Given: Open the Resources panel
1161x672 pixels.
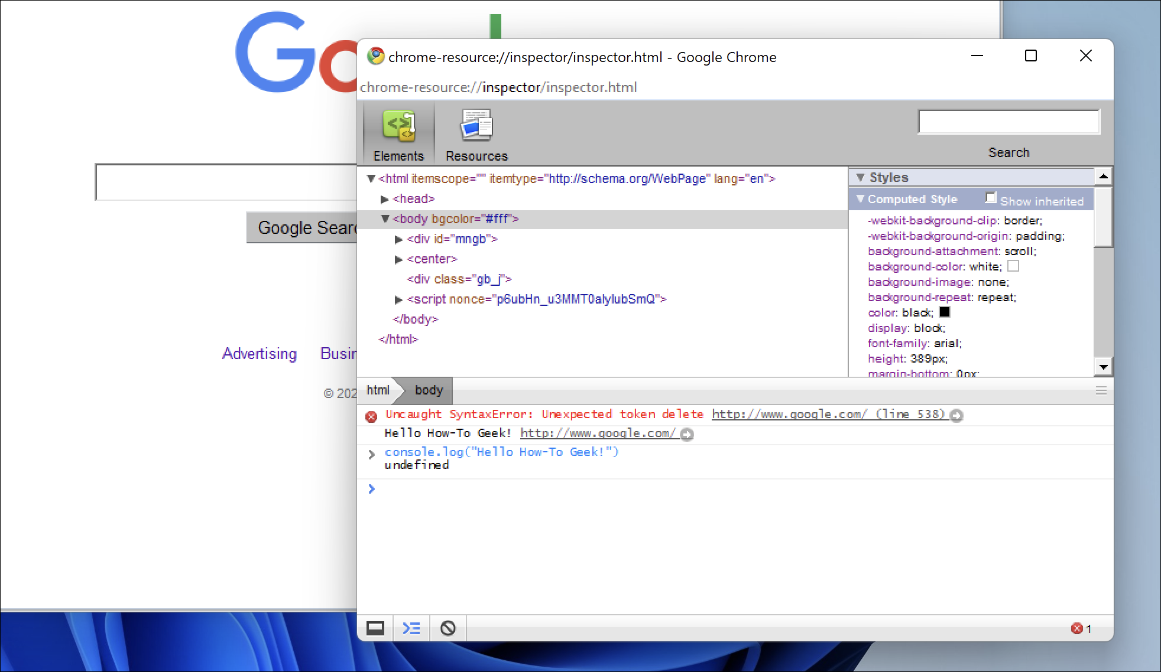Looking at the screenshot, I should pyautogui.click(x=475, y=126).
